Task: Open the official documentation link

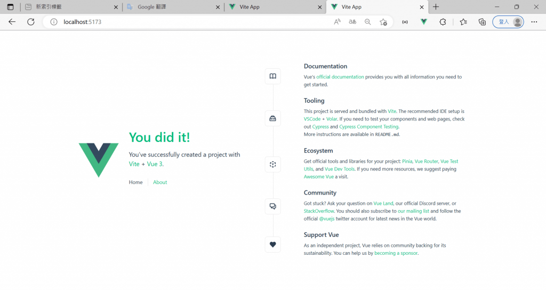Action: (340, 77)
